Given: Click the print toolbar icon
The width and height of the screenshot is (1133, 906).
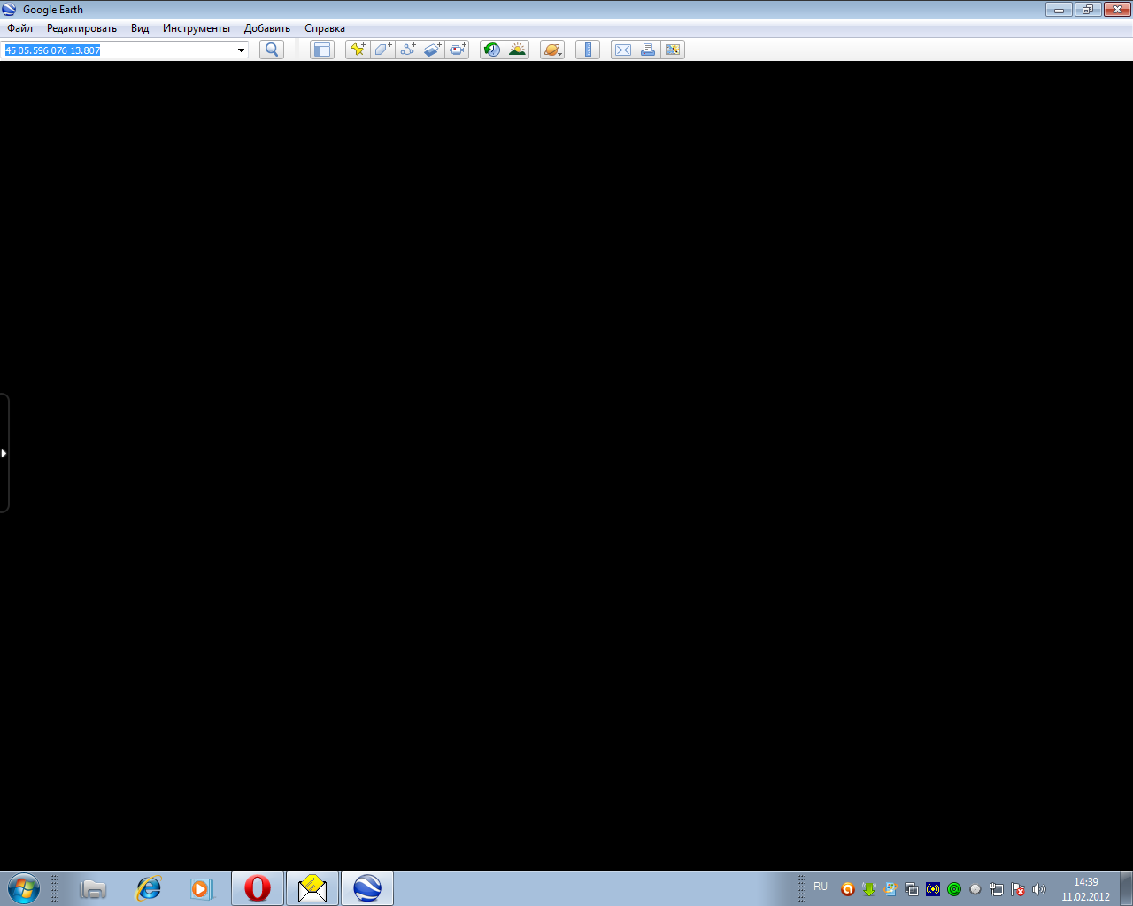Looking at the screenshot, I should tap(648, 50).
